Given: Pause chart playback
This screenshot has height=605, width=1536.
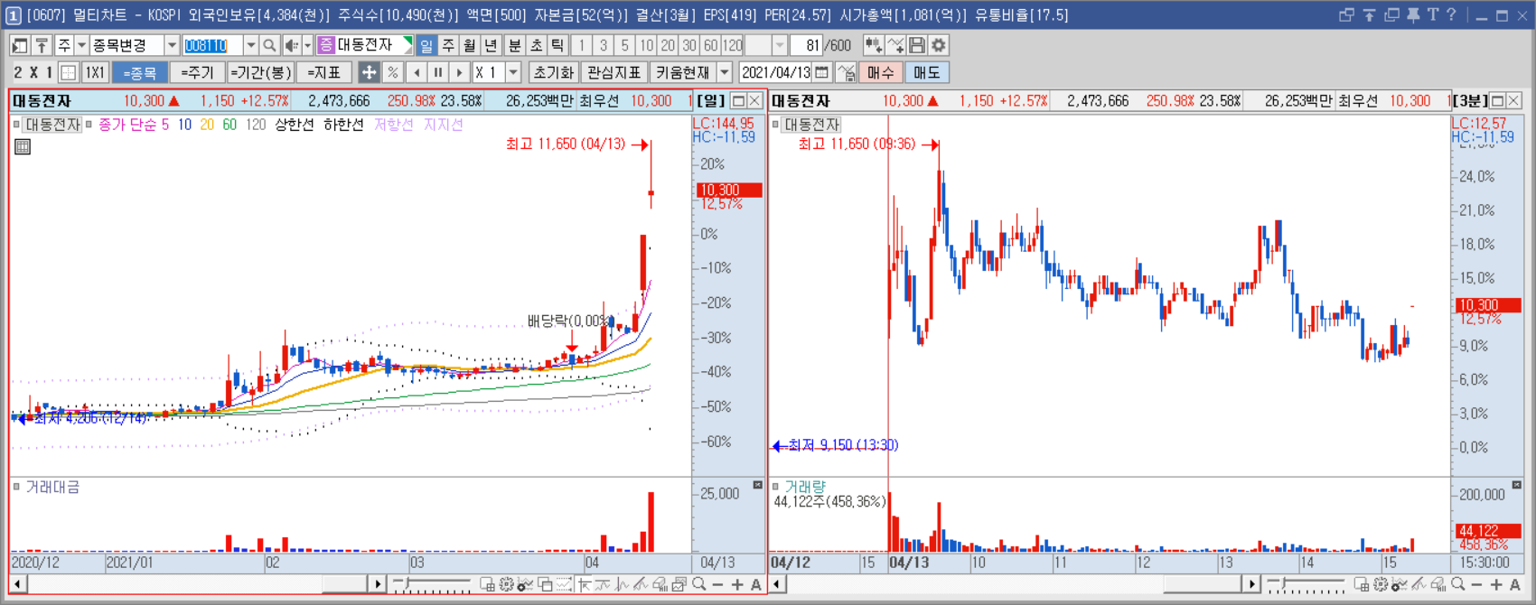Looking at the screenshot, I should click(437, 72).
